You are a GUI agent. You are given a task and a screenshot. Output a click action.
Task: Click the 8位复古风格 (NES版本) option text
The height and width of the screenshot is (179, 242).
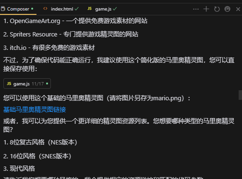[40, 143]
